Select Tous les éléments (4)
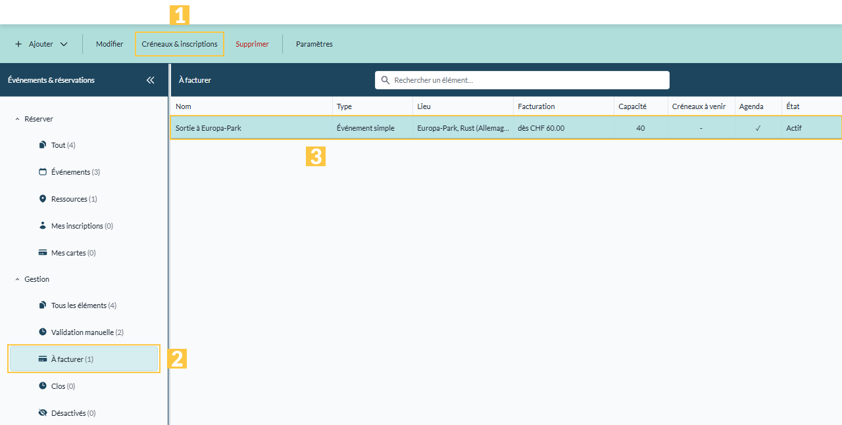The width and height of the screenshot is (842, 425). [84, 305]
